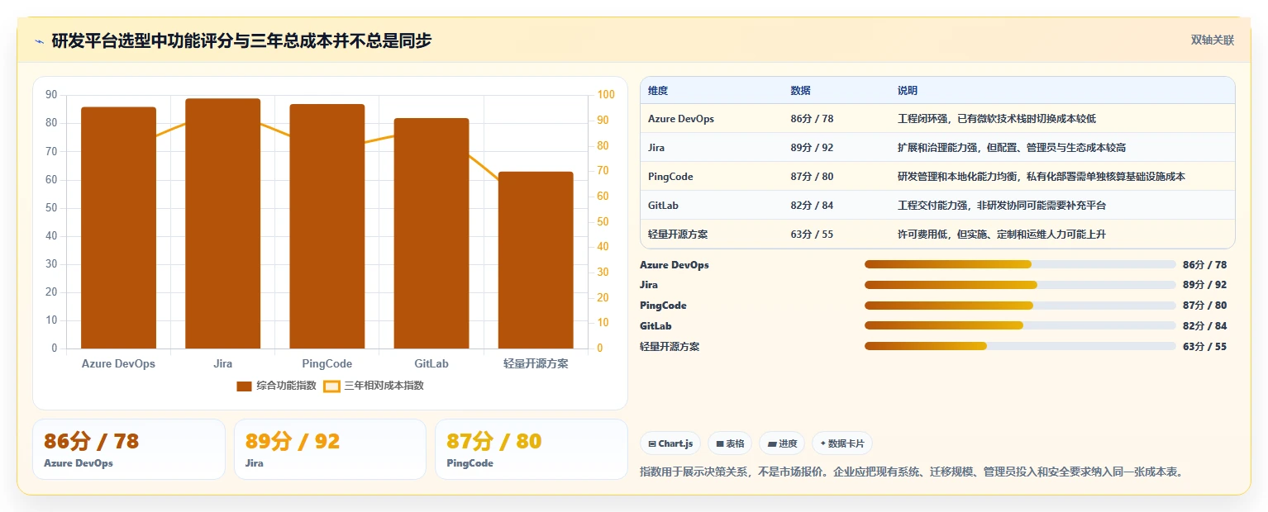Click description 工程交付能力强，非研发协同可能需要补充平台
Viewport: 1268px width, 512px height.
click(x=1002, y=206)
